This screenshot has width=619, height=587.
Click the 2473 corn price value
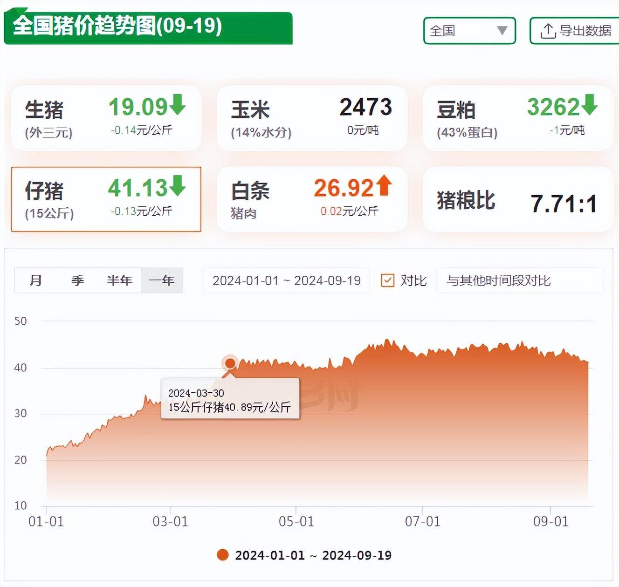[x=366, y=107]
